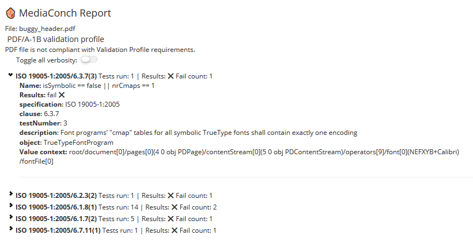Expand the ISO 19005-1:2005/6.7.11(1) arrow
The height and width of the screenshot is (246, 473).
[x=11, y=228]
